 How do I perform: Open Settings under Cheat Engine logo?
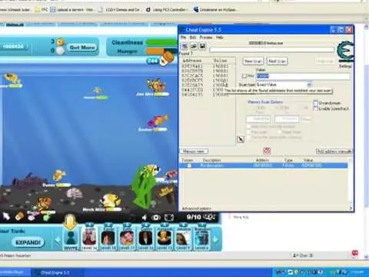click(x=345, y=66)
